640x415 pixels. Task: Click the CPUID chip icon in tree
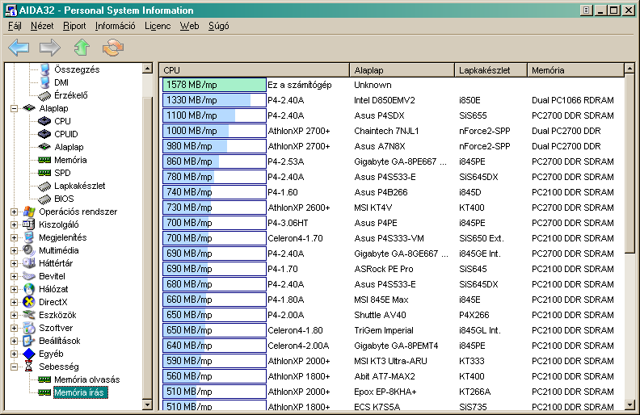click(x=44, y=134)
